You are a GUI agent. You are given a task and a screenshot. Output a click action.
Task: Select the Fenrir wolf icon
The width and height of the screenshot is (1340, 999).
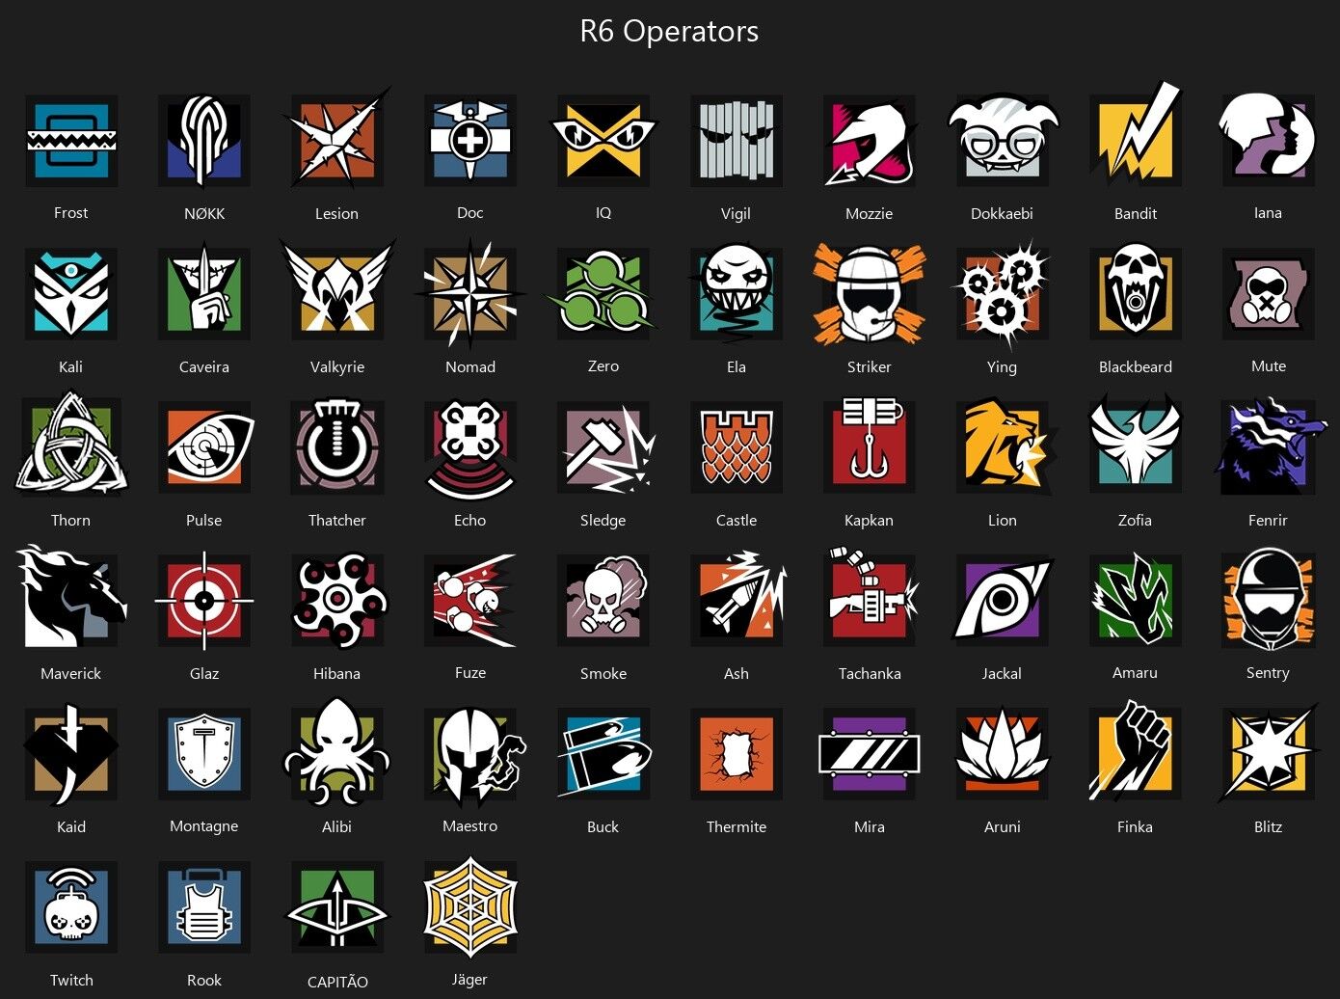coord(1269,446)
